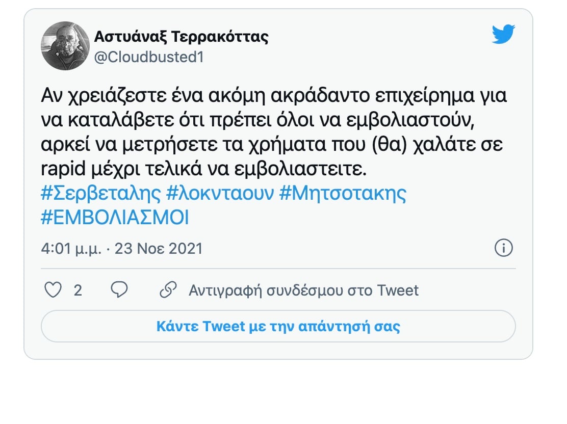Like the tweet with the heart icon

coord(53,289)
